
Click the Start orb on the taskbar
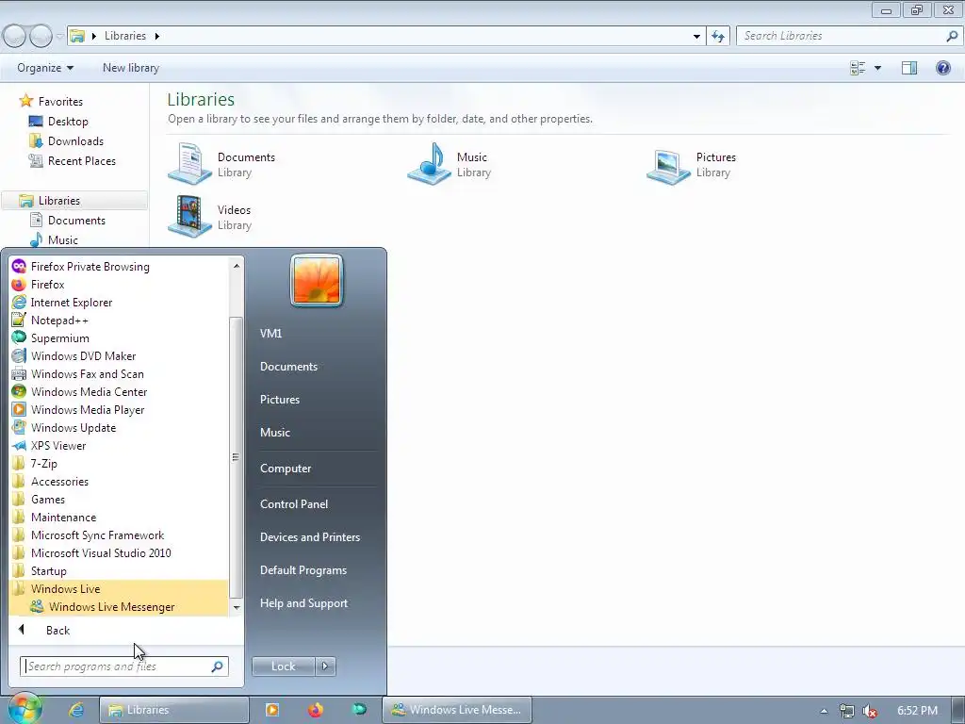pos(25,709)
